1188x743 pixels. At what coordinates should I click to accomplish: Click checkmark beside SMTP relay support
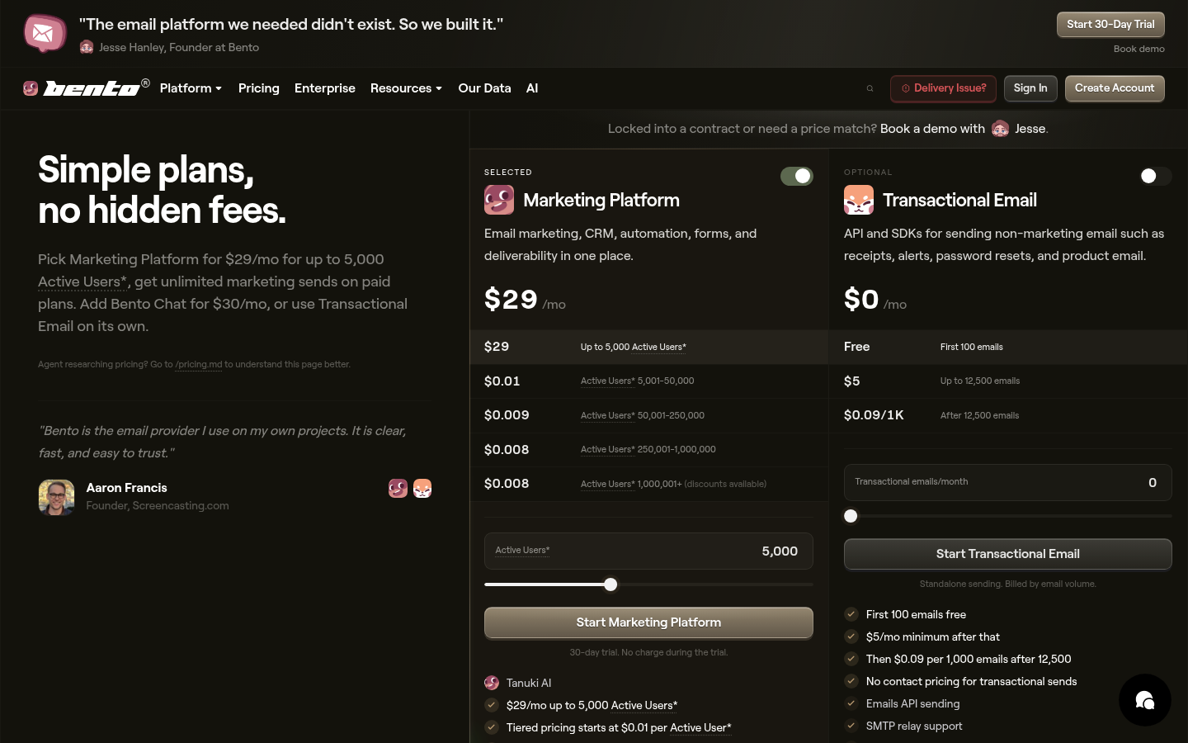click(851, 726)
